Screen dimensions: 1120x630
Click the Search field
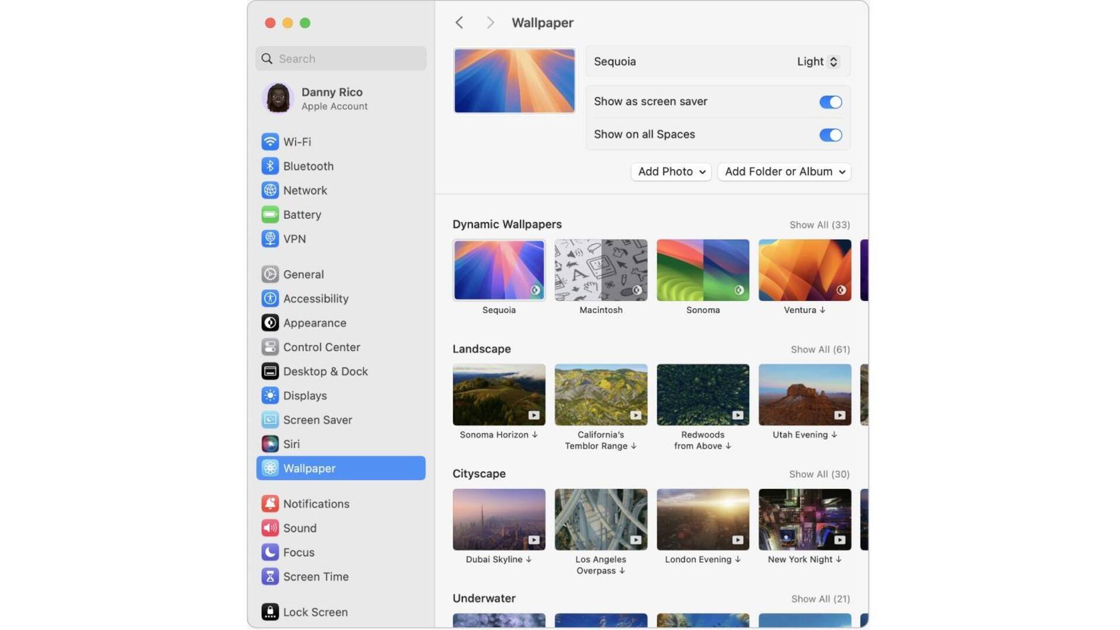point(341,59)
